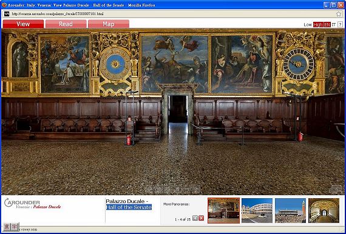346x234 pixels.
Task: Select Low quality mode
Action: tap(308, 25)
